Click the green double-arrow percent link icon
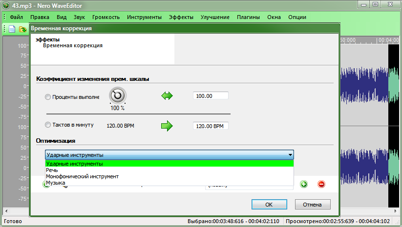Image resolution: width=402 pixels, height=227 pixels. pos(168,96)
